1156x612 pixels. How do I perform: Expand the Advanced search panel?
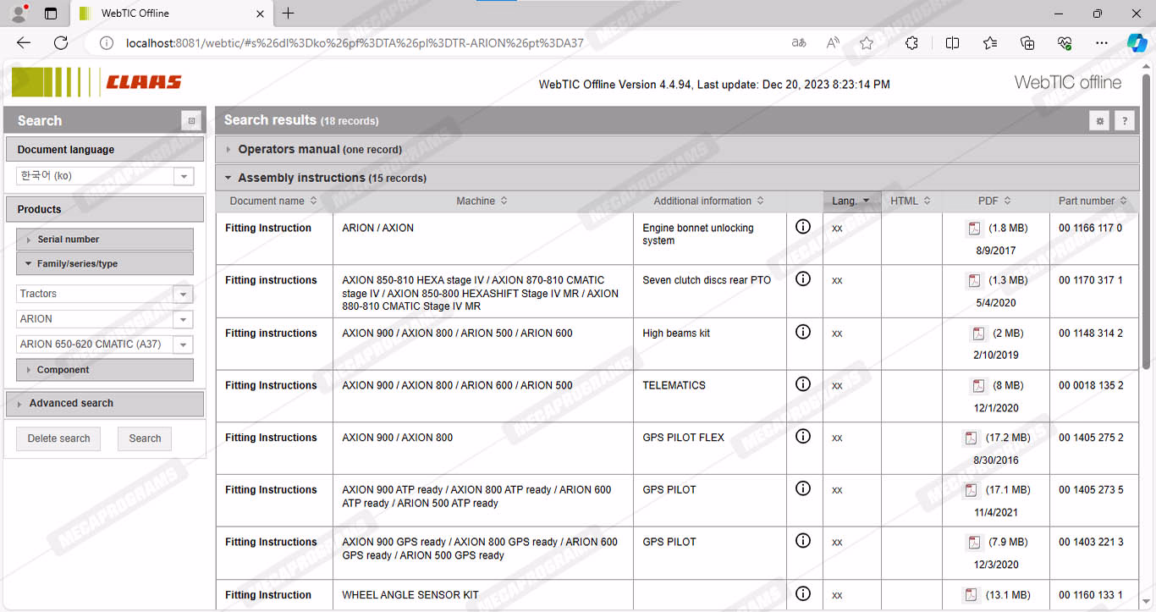(x=71, y=404)
